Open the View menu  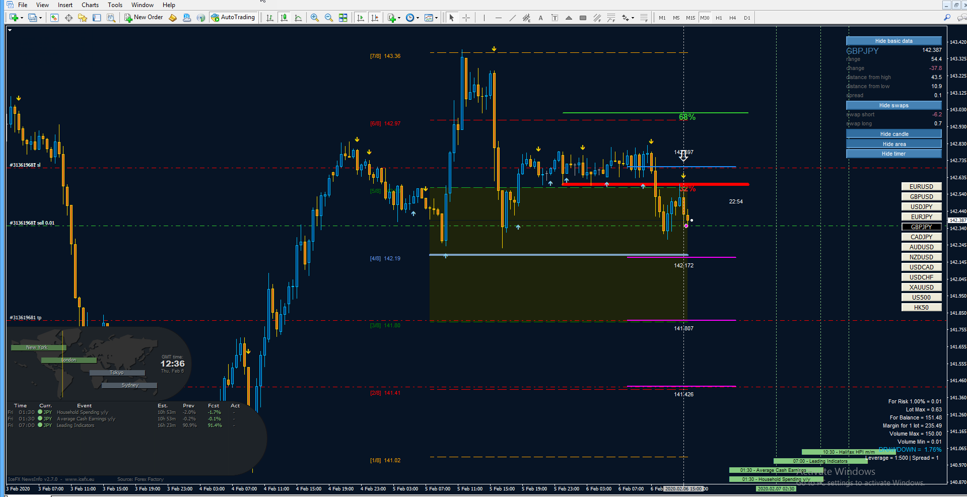42,5
